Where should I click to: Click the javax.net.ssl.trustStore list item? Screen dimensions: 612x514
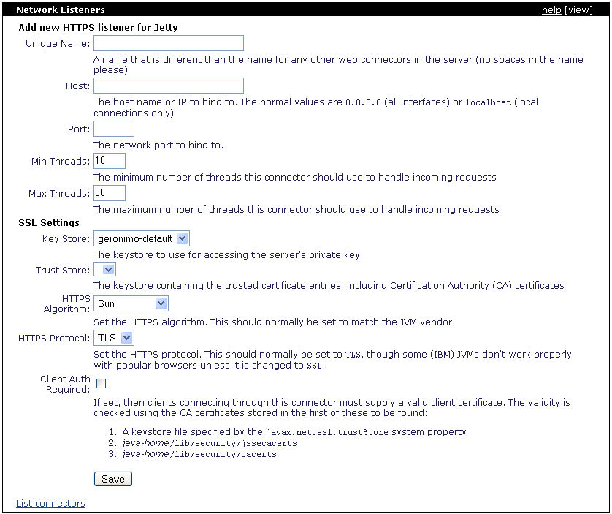click(294, 432)
